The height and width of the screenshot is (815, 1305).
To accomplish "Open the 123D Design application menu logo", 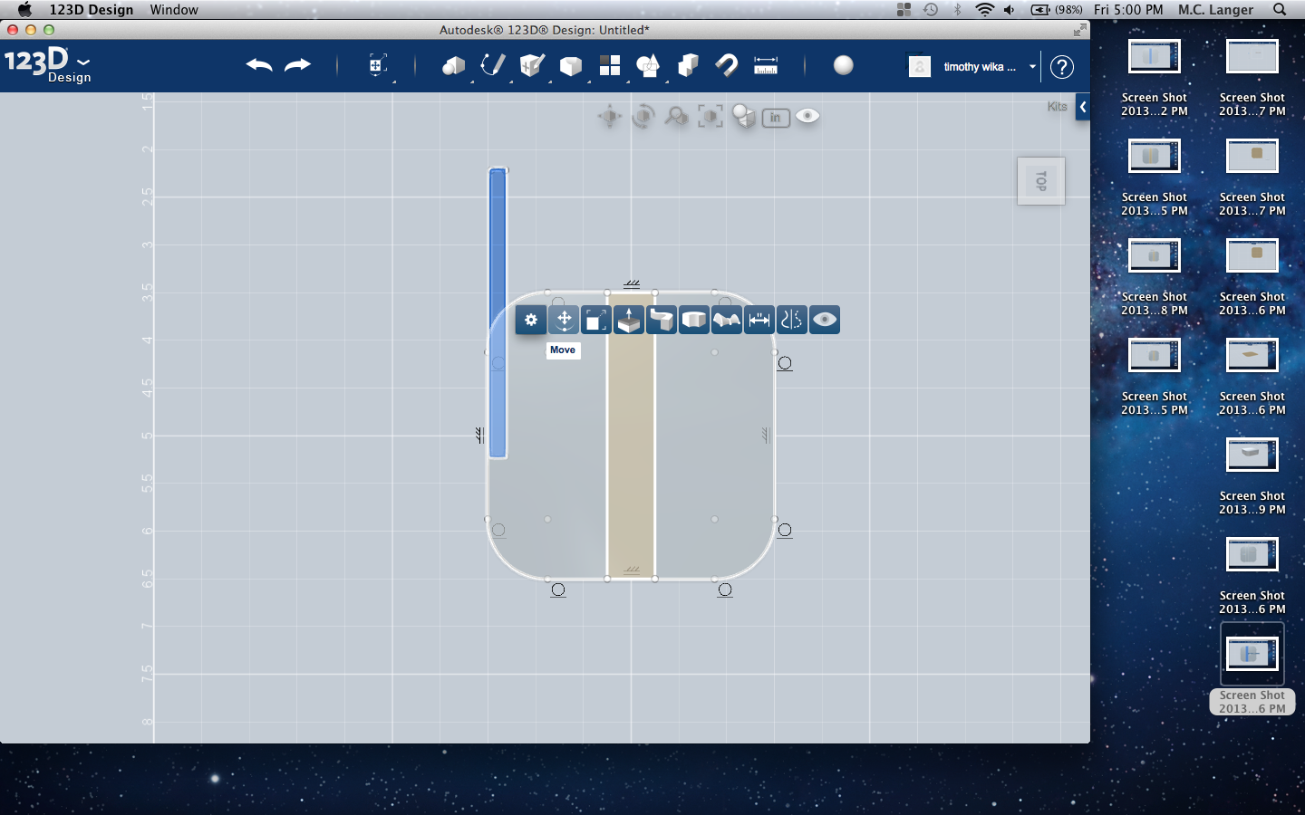I will click(47, 65).
